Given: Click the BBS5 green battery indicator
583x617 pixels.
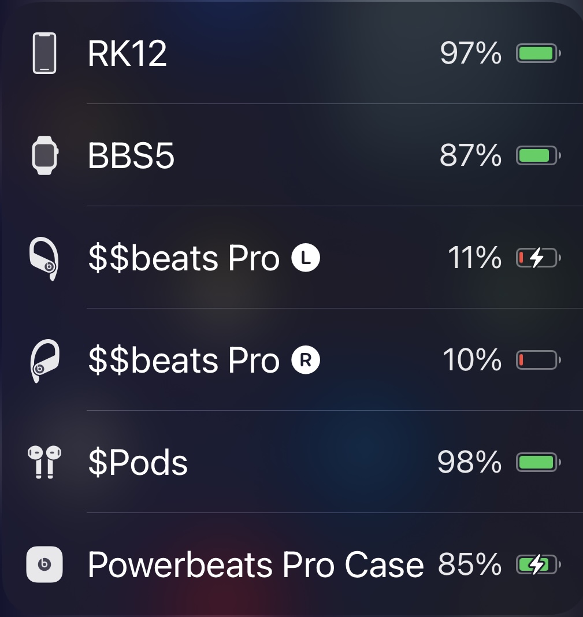Looking at the screenshot, I should [538, 155].
